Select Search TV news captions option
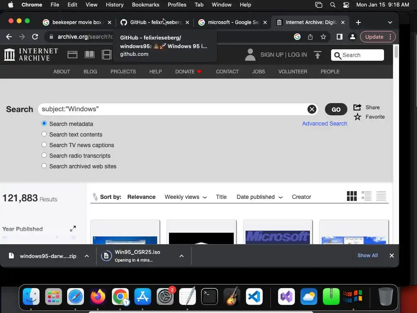 coord(44,145)
